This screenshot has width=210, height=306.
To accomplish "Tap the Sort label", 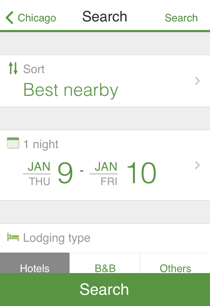I will pos(34,69).
